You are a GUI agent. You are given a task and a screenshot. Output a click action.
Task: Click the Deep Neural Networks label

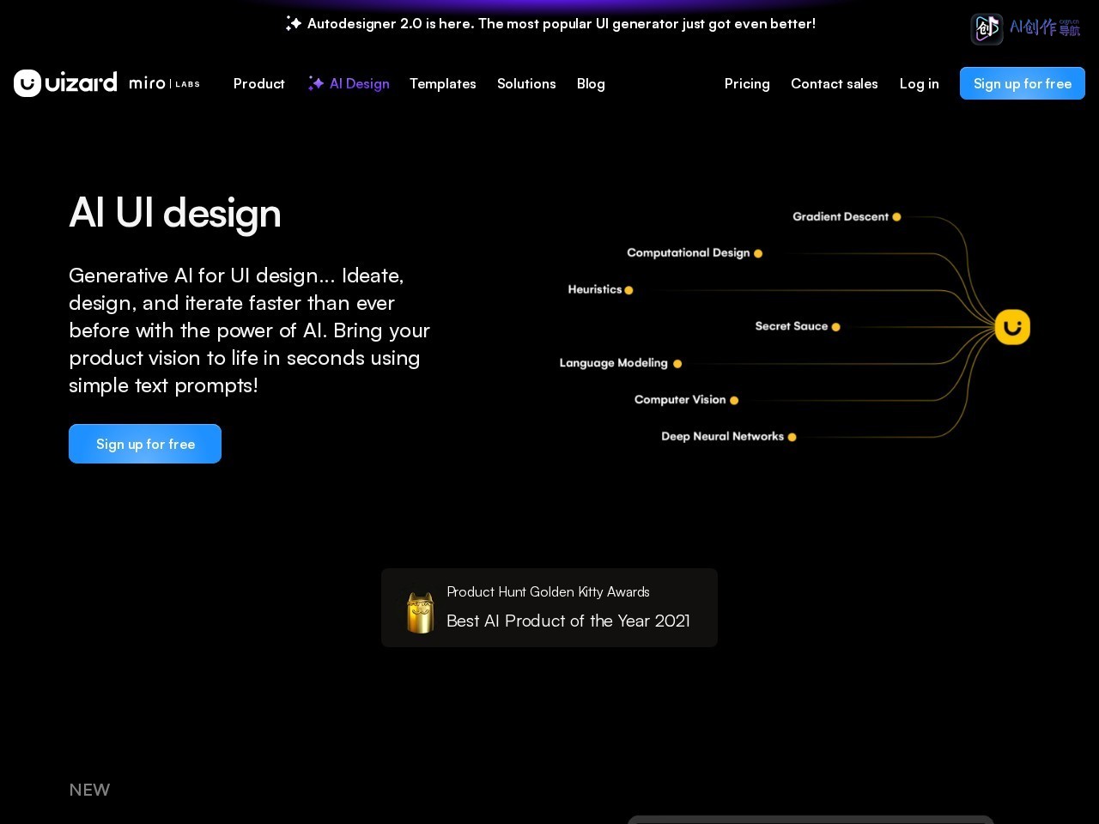(723, 436)
